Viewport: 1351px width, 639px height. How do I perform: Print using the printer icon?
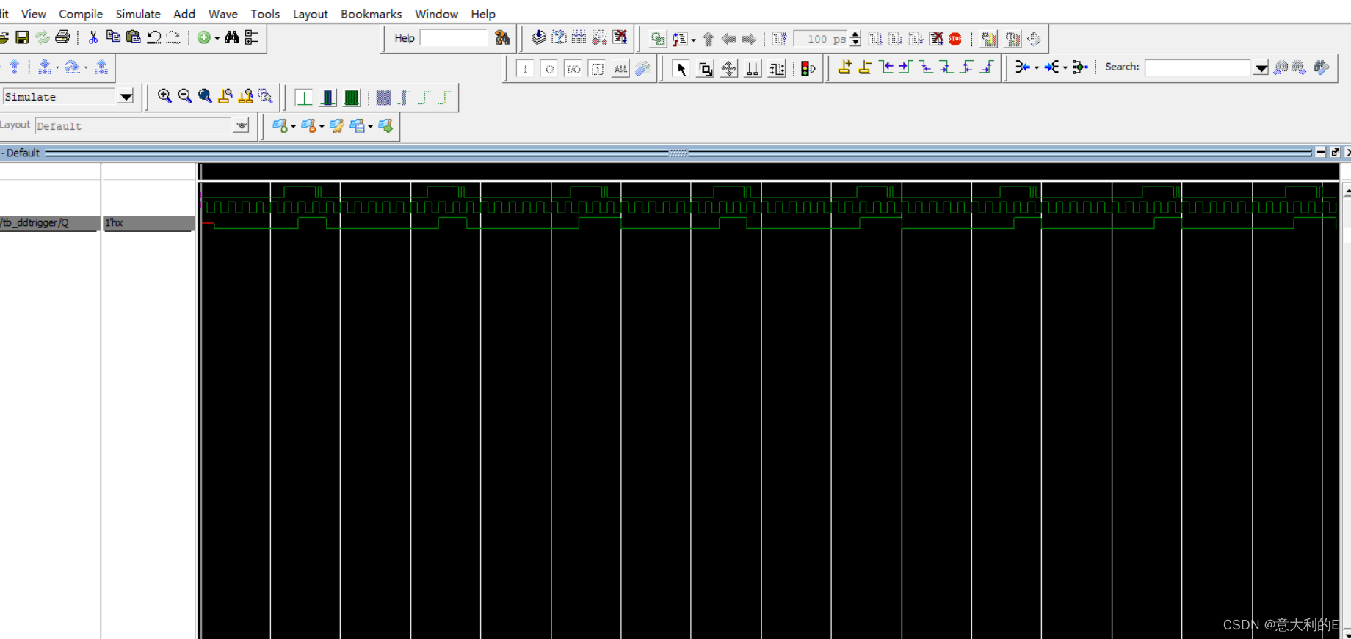pos(63,37)
